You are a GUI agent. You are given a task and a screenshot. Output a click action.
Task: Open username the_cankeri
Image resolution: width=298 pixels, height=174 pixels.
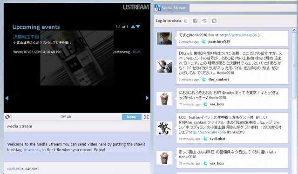[219, 79]
